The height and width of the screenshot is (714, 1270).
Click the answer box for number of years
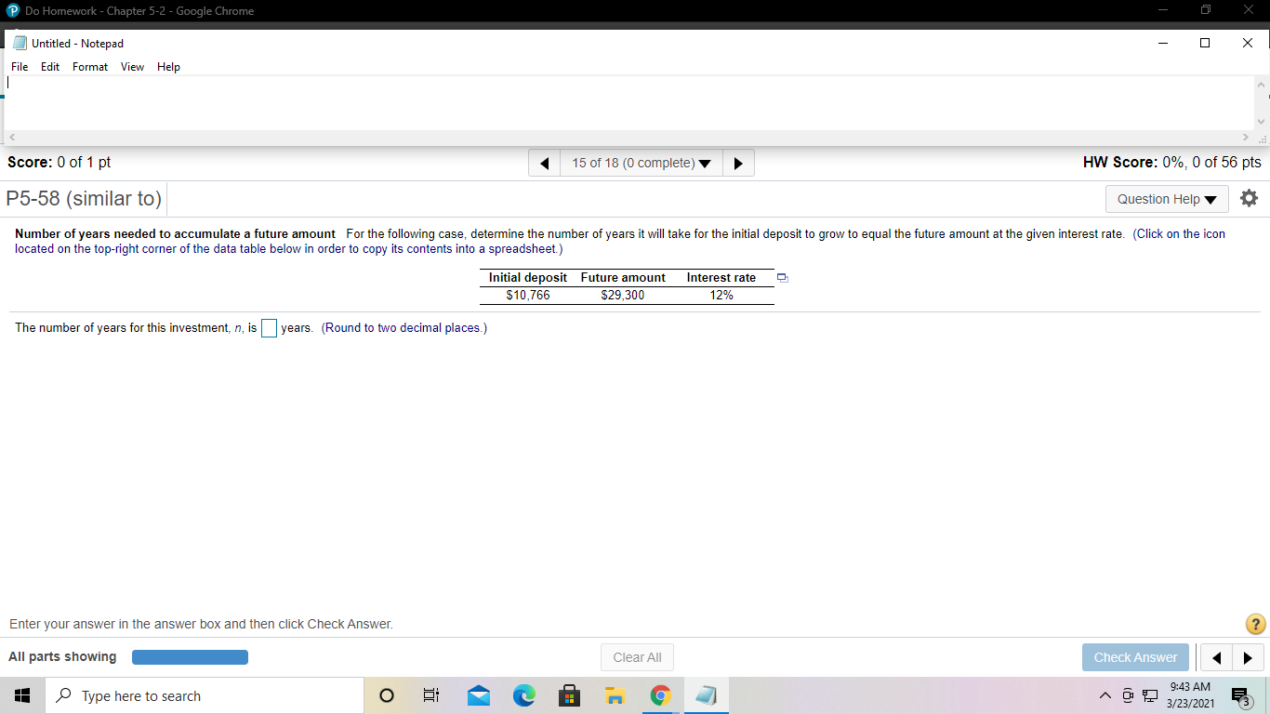(269, 327)
